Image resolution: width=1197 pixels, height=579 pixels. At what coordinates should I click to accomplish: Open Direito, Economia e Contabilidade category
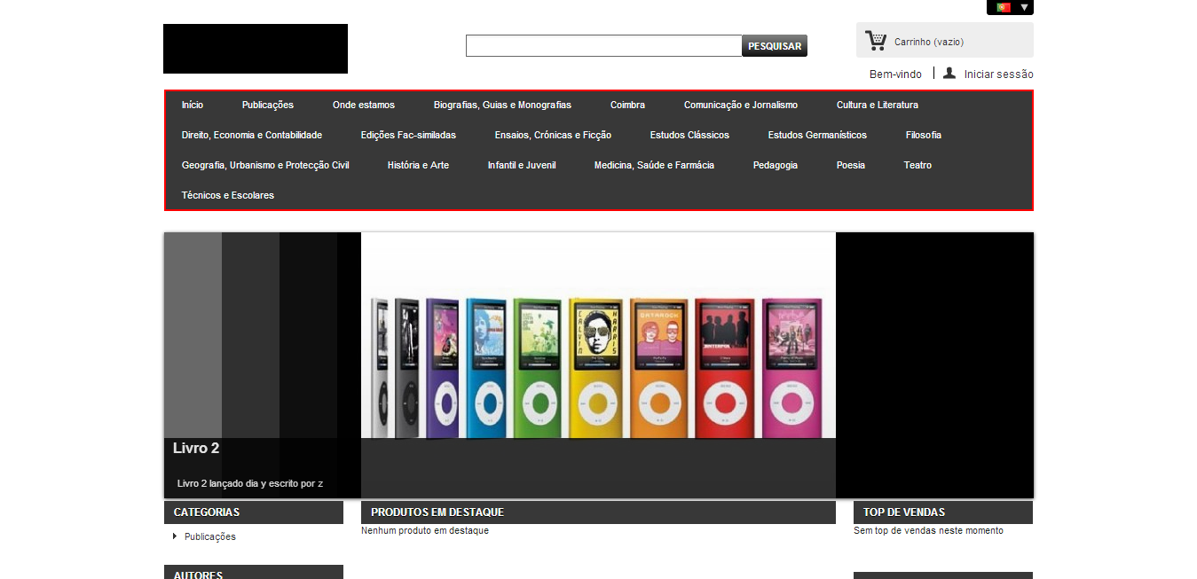point(252,135)
